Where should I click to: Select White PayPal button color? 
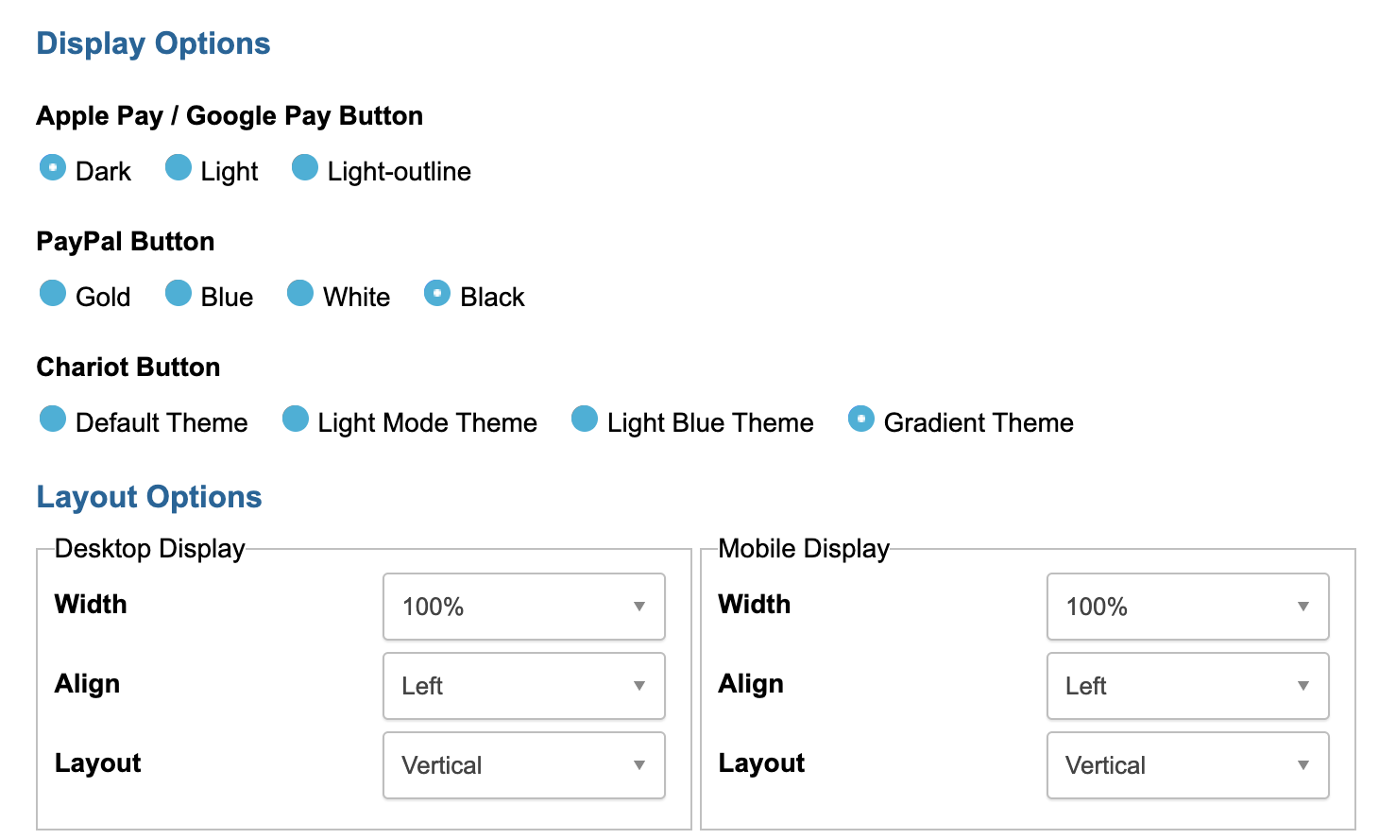(300, 294)
